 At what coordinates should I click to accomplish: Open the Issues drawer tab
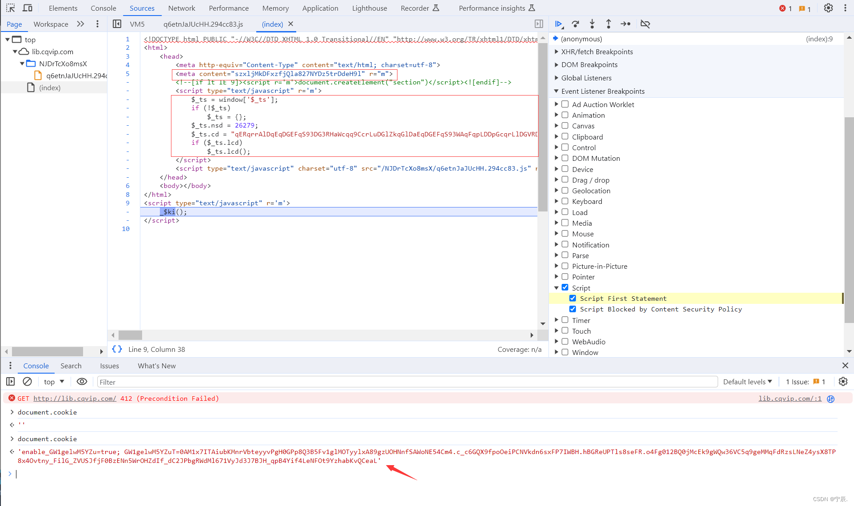click(109, 366)
